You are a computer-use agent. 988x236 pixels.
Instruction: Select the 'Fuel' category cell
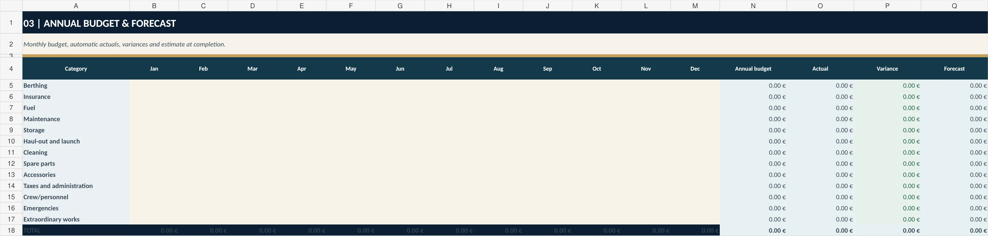[x=76, y=108]
